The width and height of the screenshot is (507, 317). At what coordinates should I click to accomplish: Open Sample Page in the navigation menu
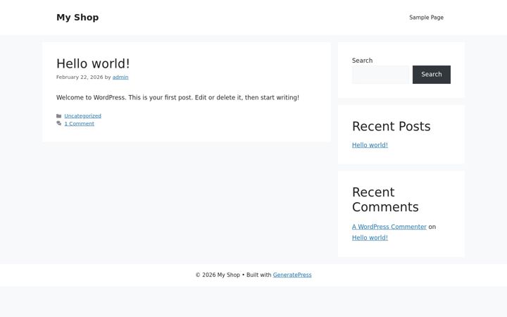pos(426,18)
